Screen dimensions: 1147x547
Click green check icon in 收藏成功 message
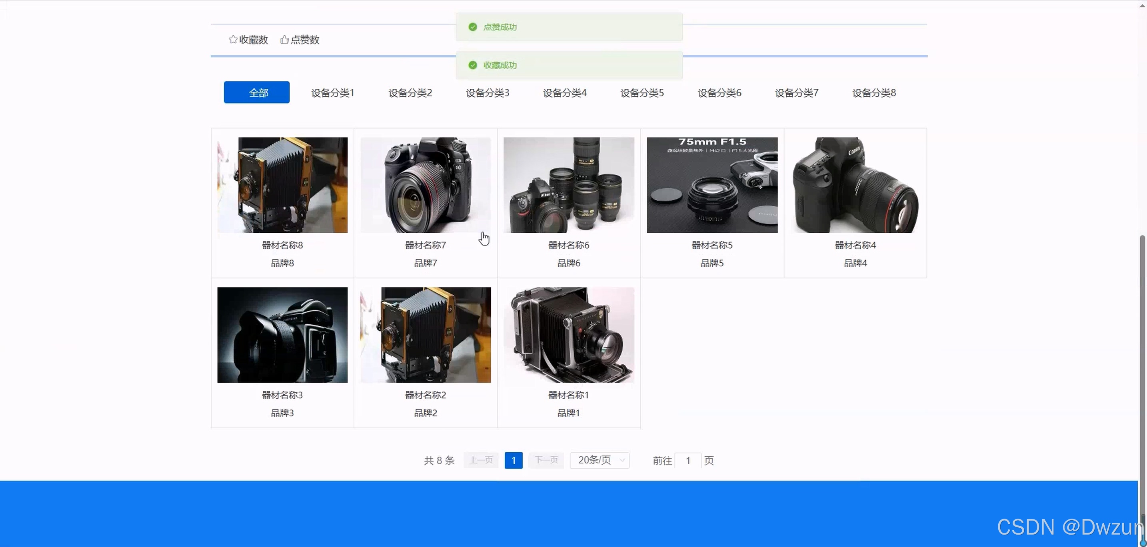(x=472, y=66)
